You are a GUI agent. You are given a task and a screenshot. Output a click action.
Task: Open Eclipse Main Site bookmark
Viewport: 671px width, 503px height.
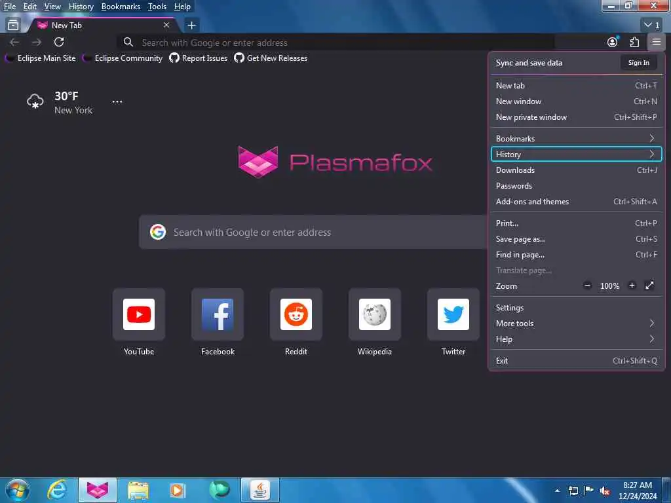(41, 58)
